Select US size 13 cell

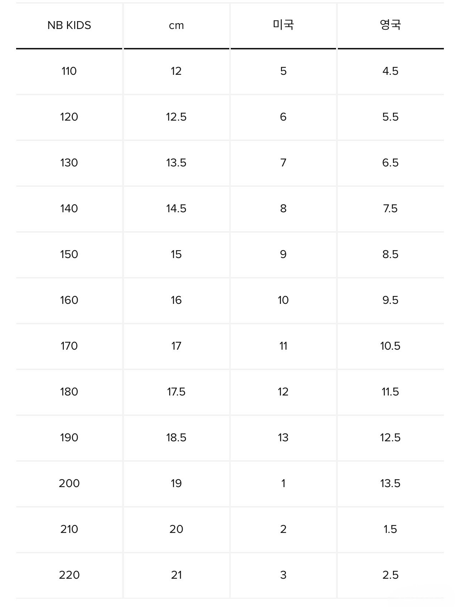coord(283,438)
